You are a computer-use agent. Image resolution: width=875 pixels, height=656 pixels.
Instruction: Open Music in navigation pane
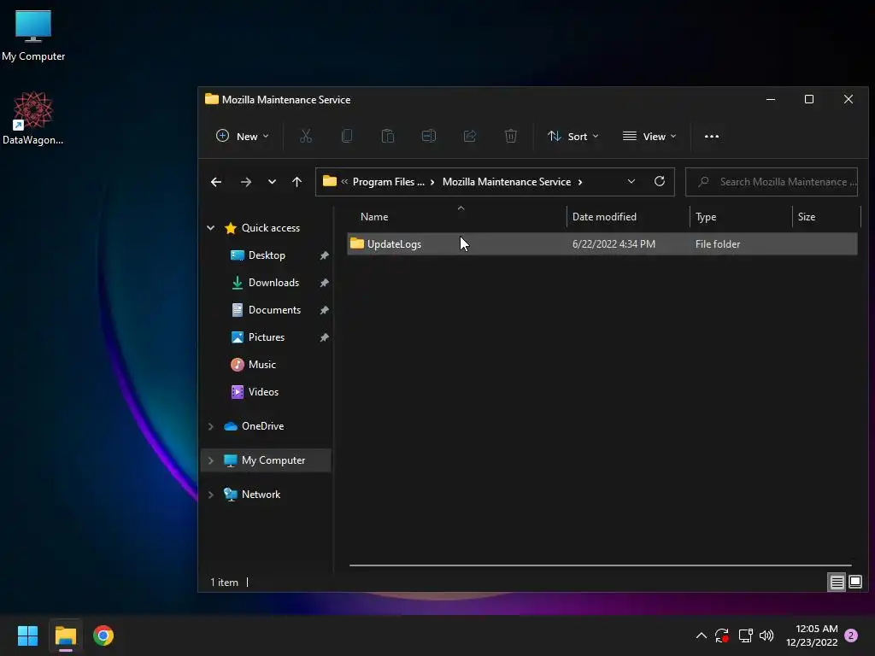261,365
